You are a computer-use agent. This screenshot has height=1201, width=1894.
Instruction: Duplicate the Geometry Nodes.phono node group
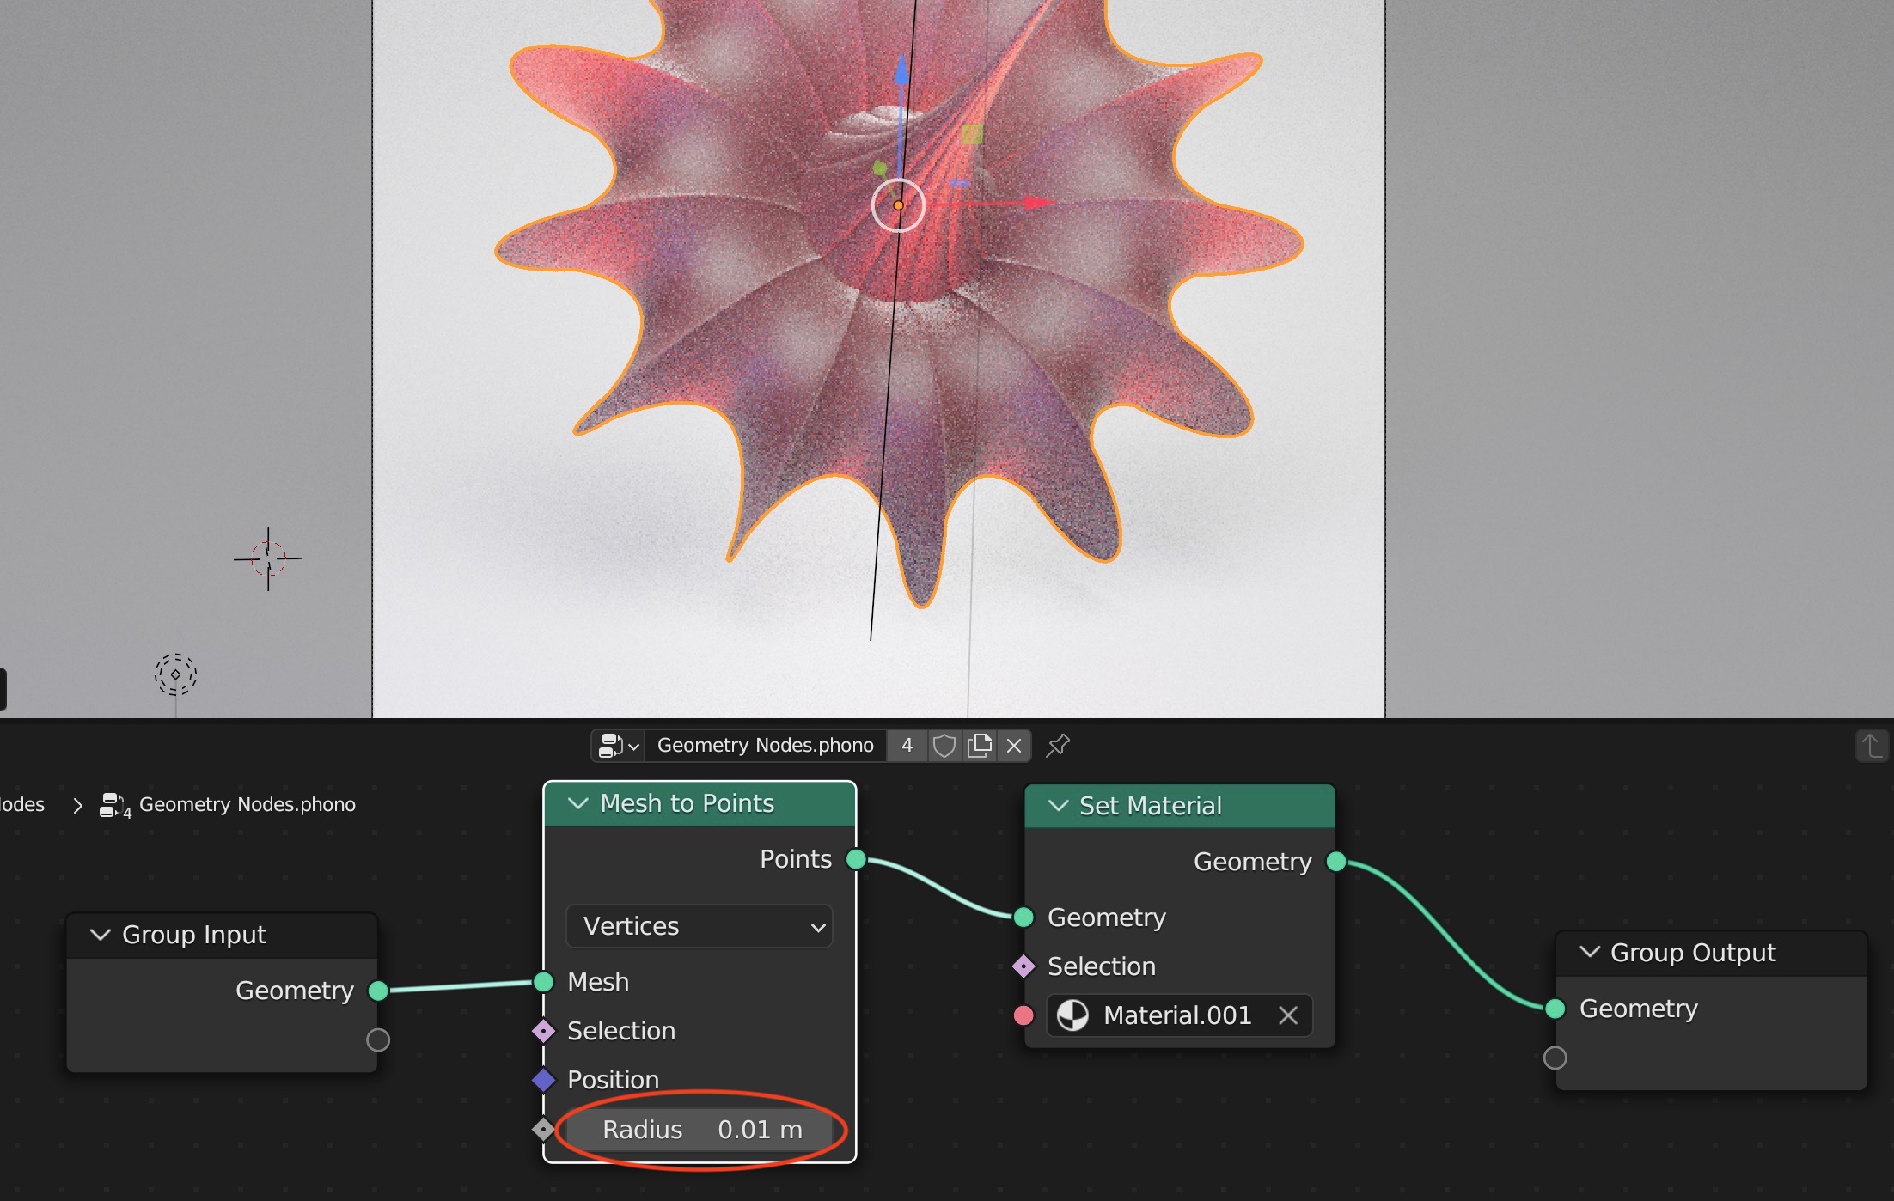(979, 745)
